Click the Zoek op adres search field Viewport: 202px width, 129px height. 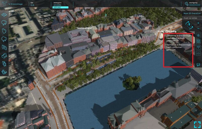[x=192, y=18]
